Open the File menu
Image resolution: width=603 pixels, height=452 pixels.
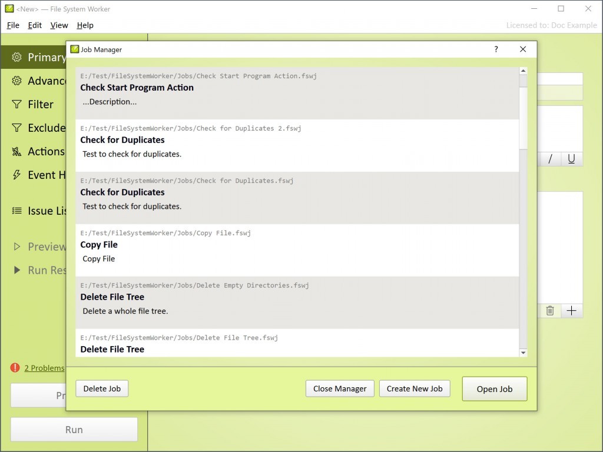[13, 25]
